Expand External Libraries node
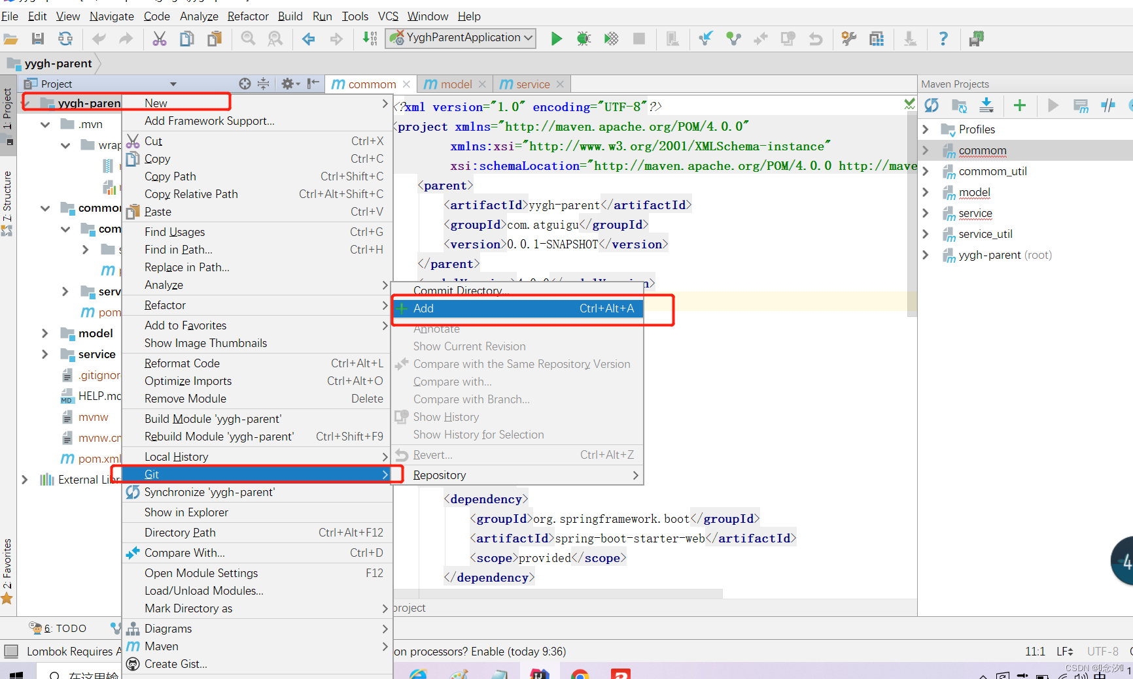Screen dimensions: 1133x679 [24, 480]
